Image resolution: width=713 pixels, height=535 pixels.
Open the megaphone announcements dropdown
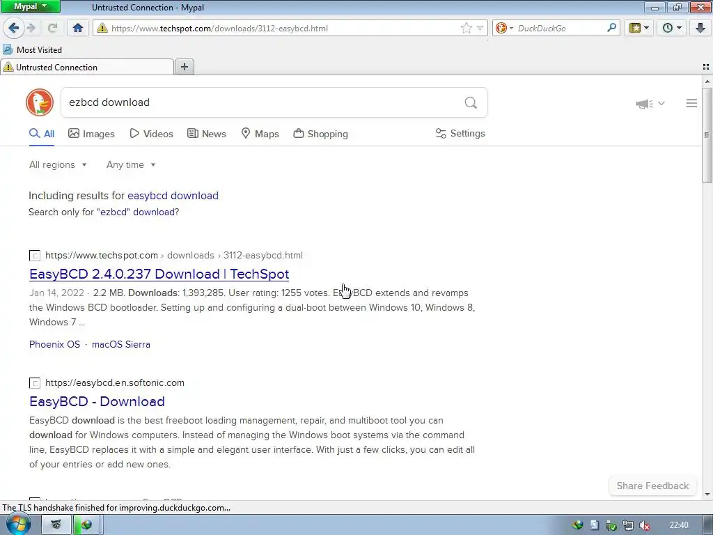coord(650,104)
